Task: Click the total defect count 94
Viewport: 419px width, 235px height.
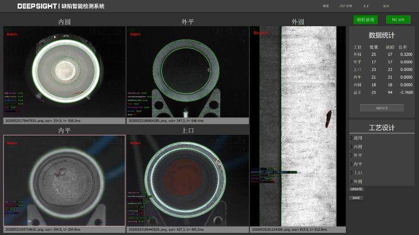Action: coord(390,92)
